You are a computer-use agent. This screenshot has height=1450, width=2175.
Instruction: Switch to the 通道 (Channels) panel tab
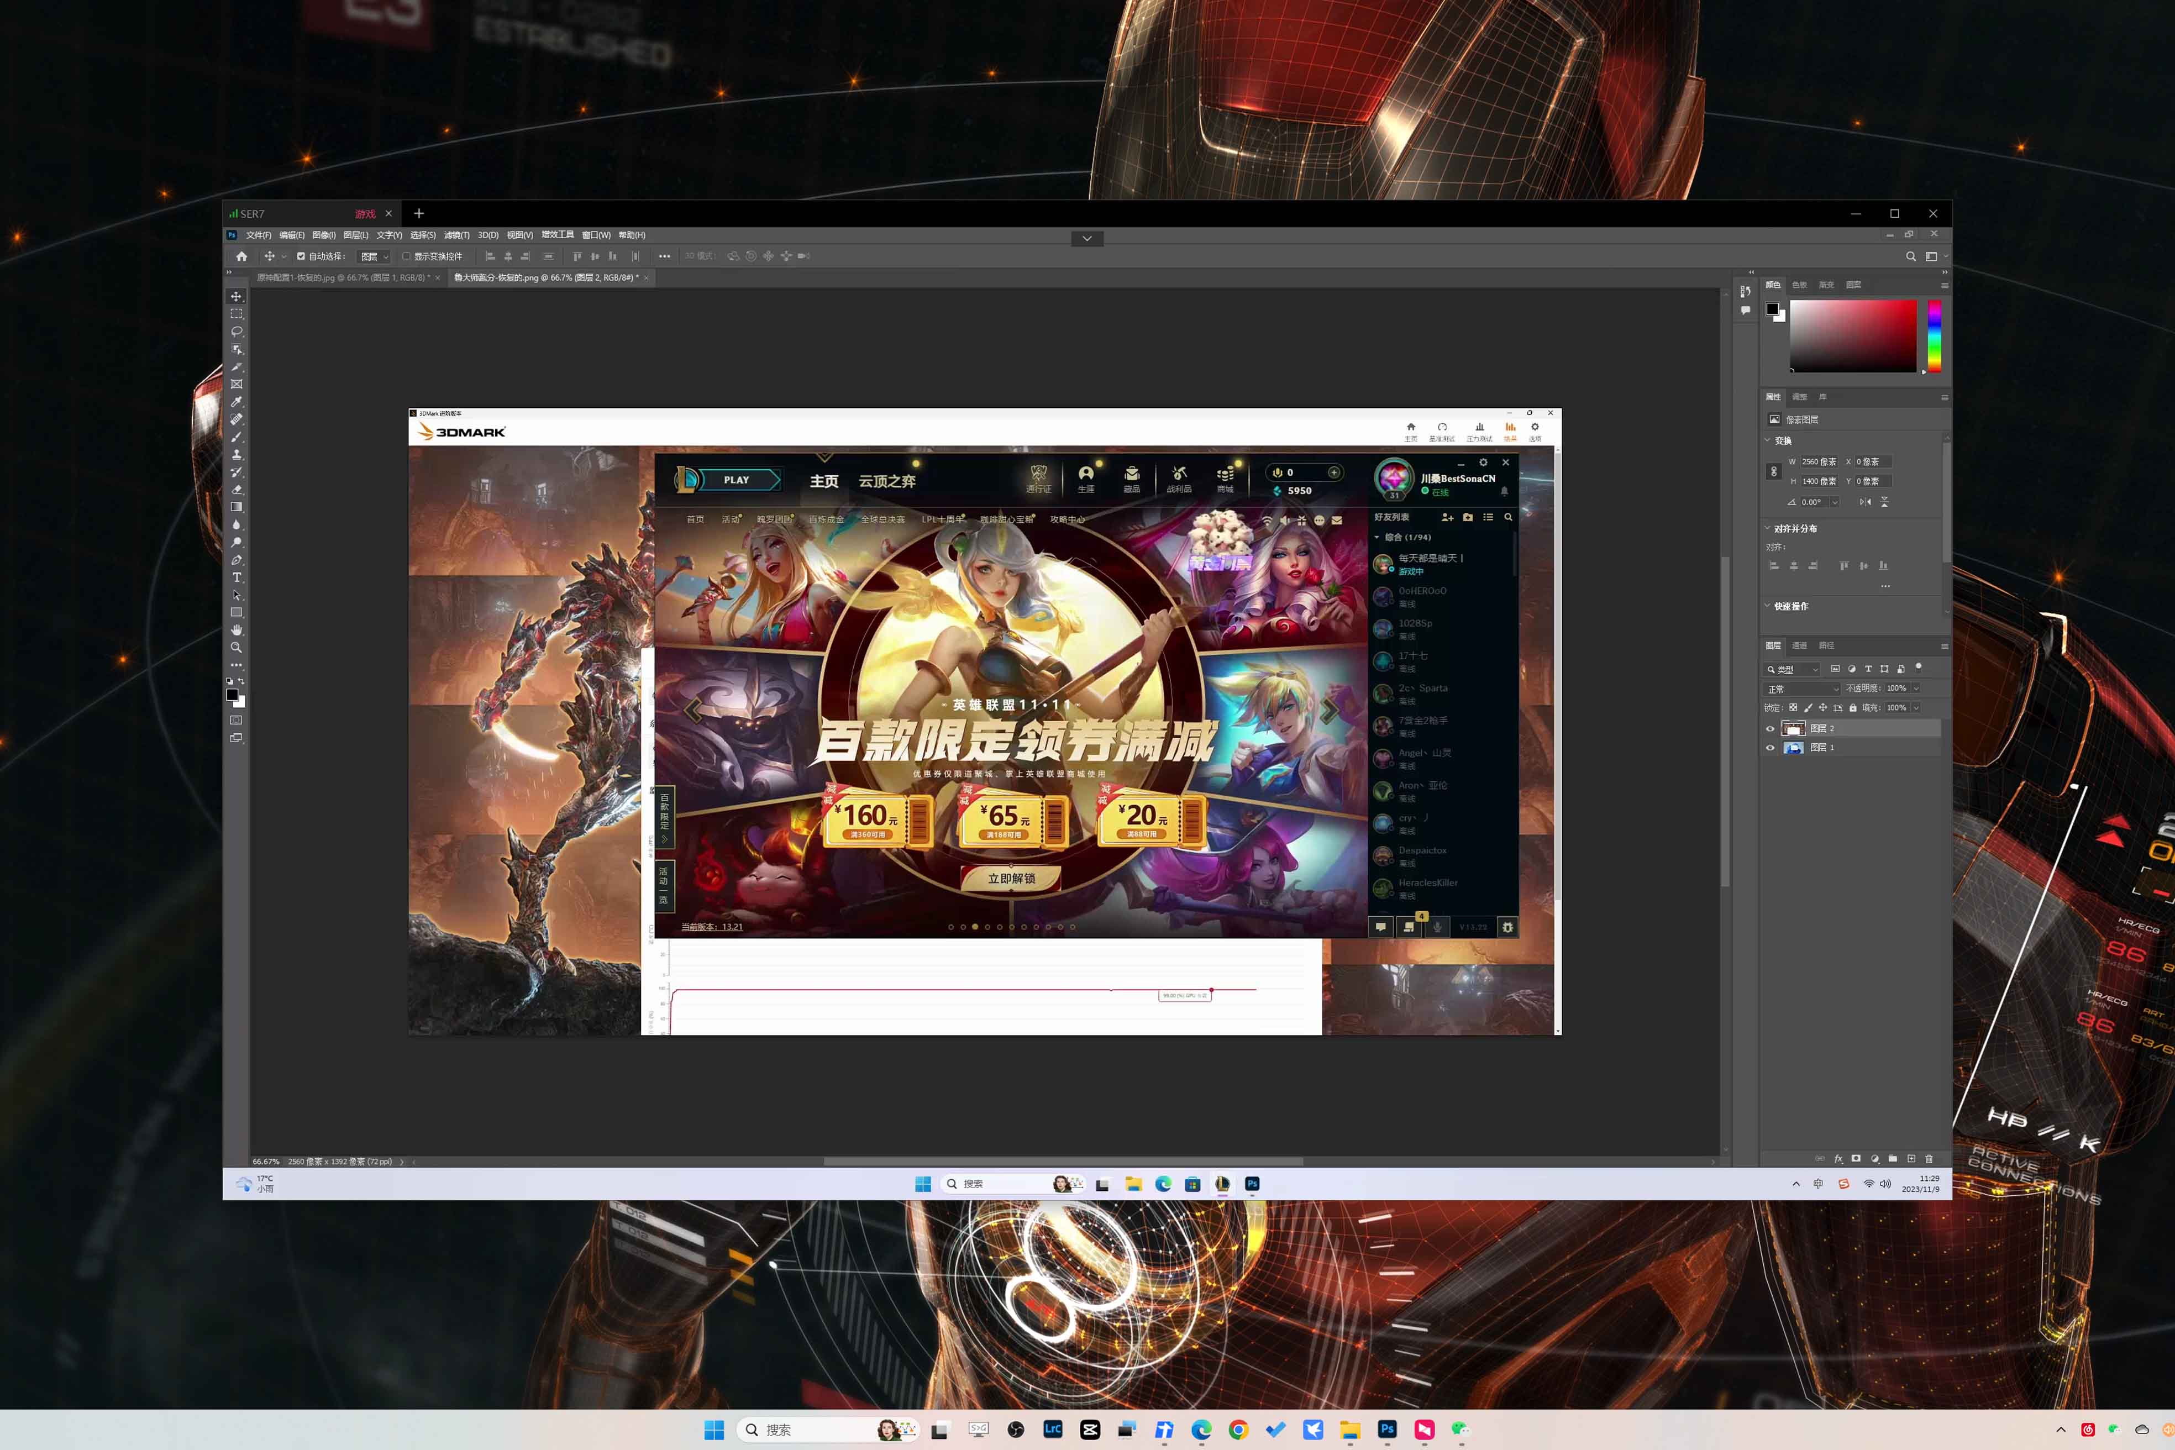pyautogui.click(x=1800, y=645)
